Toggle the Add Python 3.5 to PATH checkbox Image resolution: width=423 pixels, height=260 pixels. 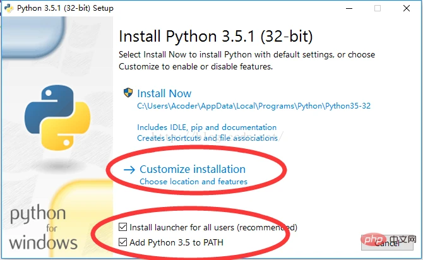tap(122, 242)
